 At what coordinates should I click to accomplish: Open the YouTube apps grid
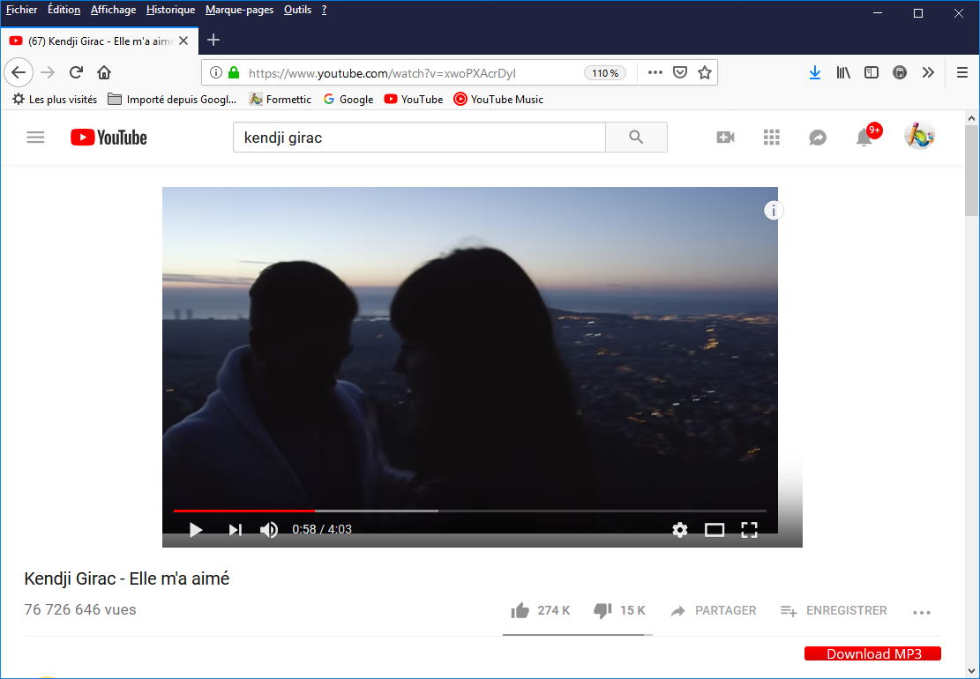pos(771,137)
